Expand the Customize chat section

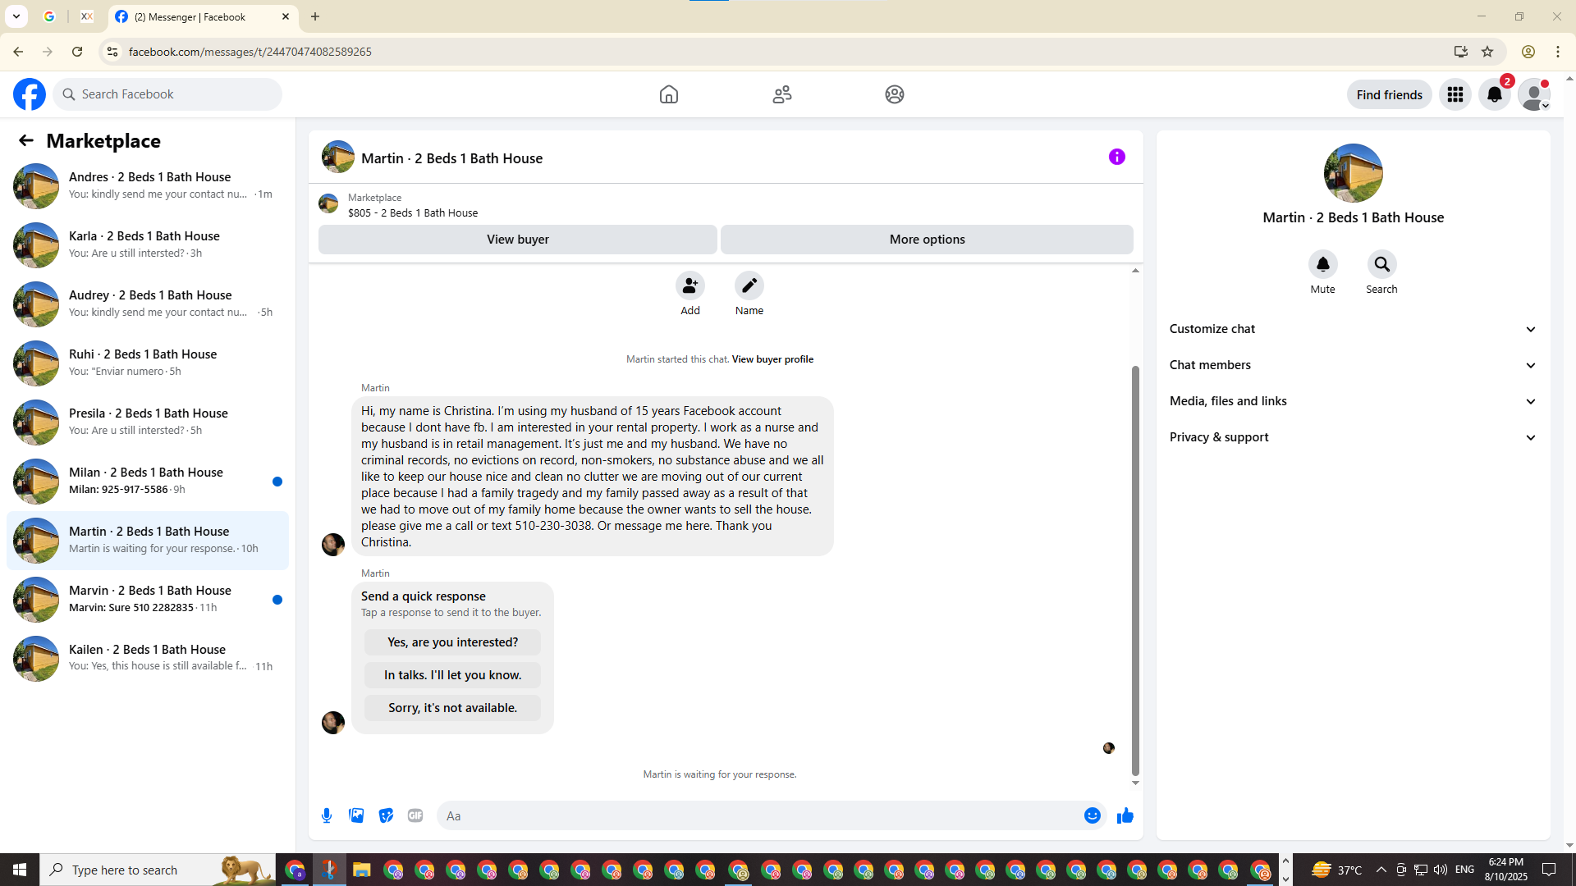click(x=1353, y=329)
